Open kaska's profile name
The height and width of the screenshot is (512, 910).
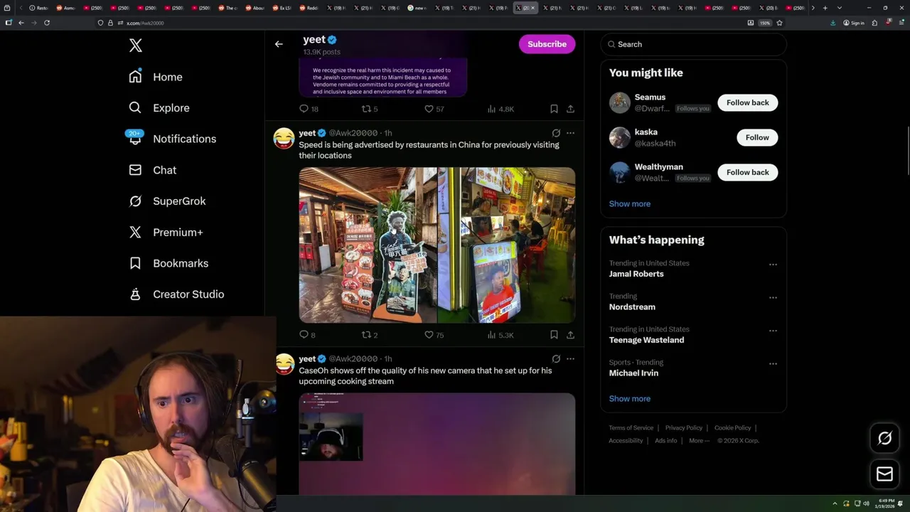[646, 132]
